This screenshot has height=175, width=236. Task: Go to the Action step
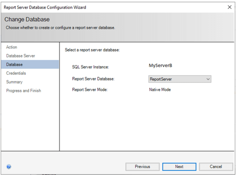12,47
